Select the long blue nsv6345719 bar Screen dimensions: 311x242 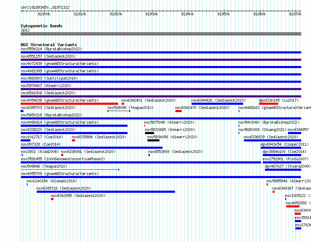point(106,192)
